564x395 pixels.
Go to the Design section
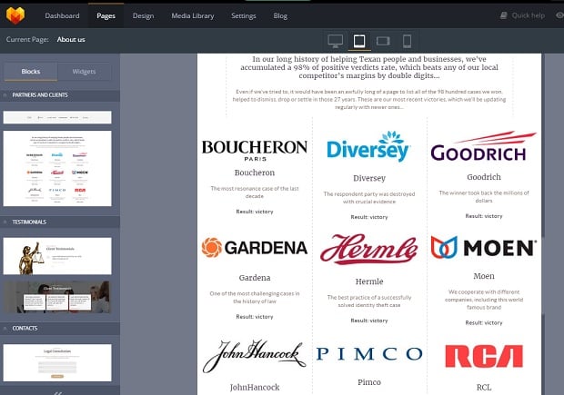[x=143, y=15]
